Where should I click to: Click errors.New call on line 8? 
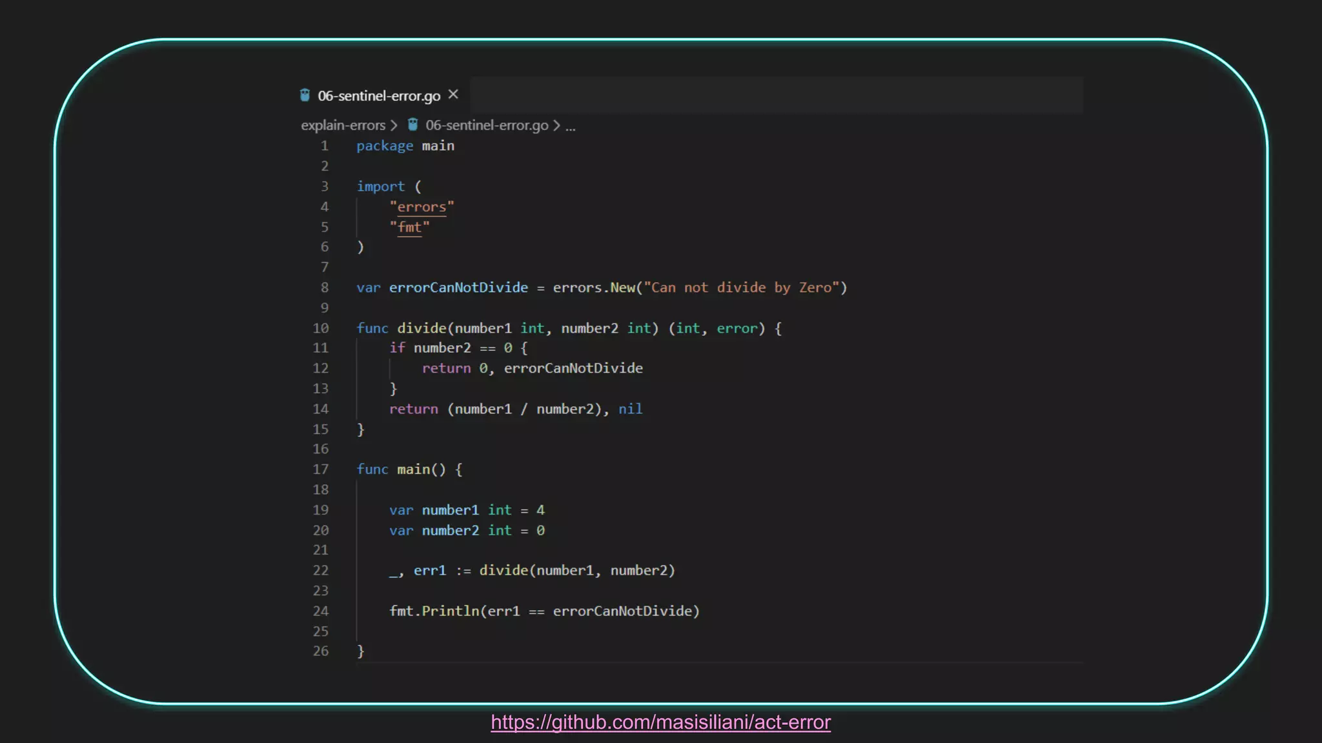(594, 288)
